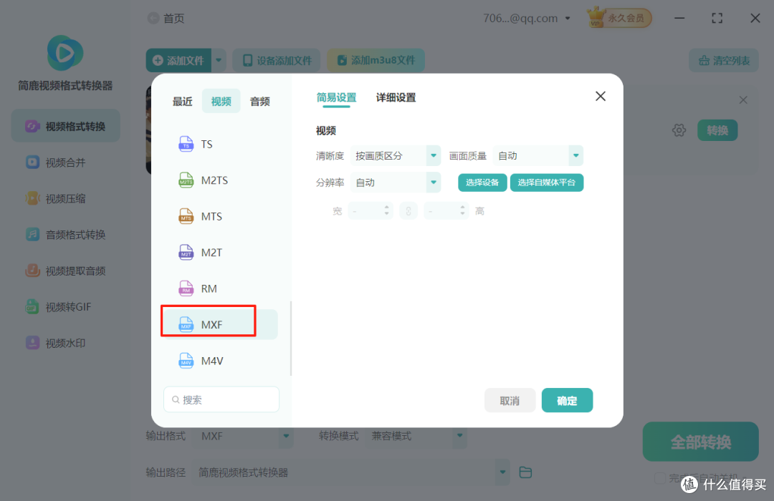Click the 选择设备 button
This screenshot has width=774, height=501.
pos(482,183)
